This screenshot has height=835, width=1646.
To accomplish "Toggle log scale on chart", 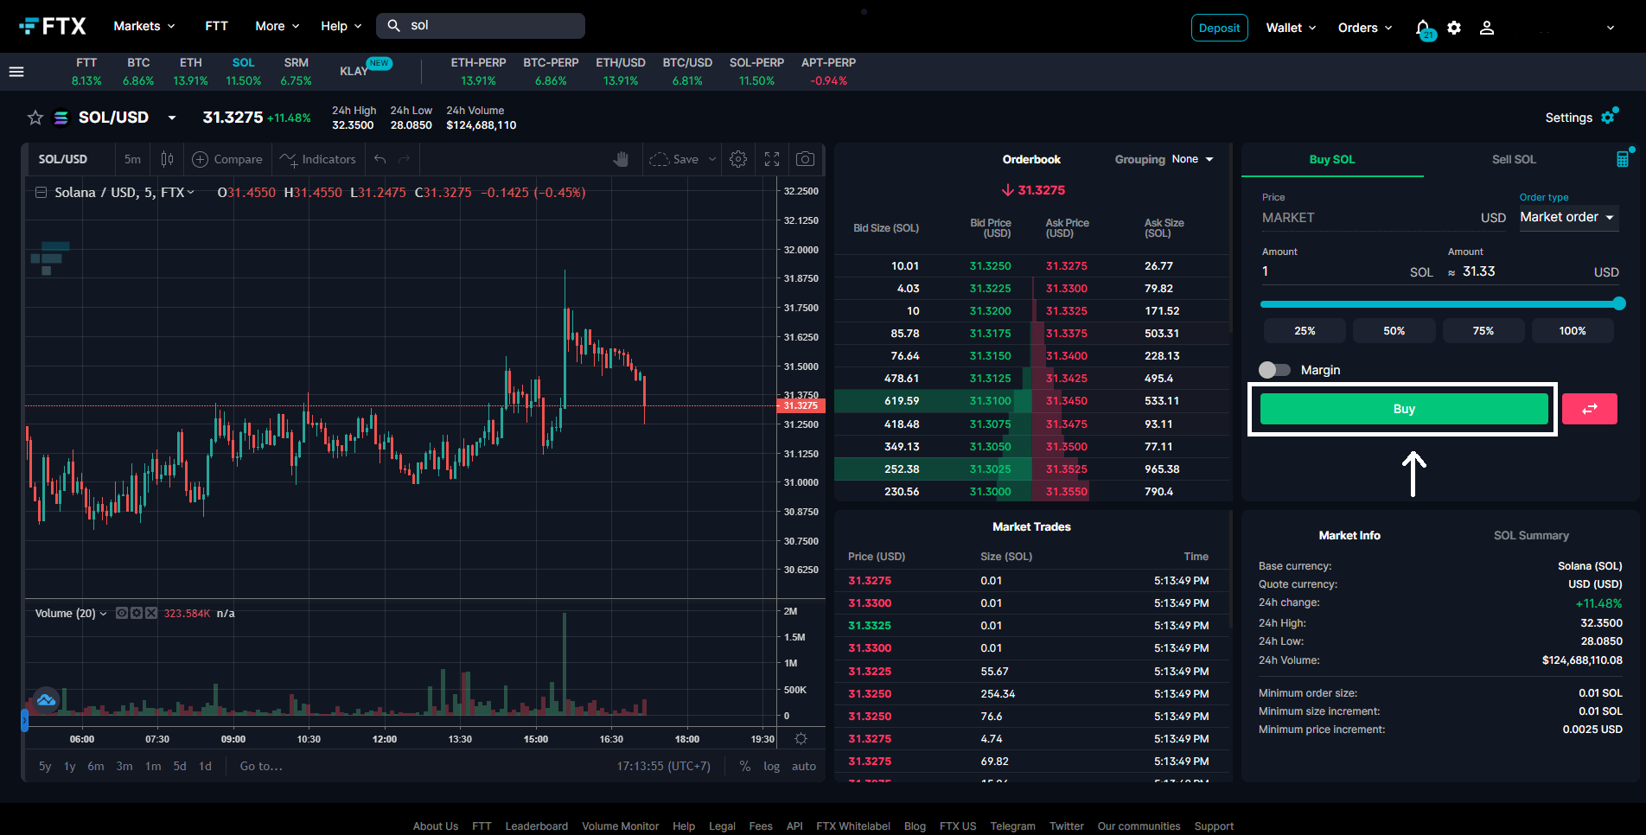I will pos(771,766).
